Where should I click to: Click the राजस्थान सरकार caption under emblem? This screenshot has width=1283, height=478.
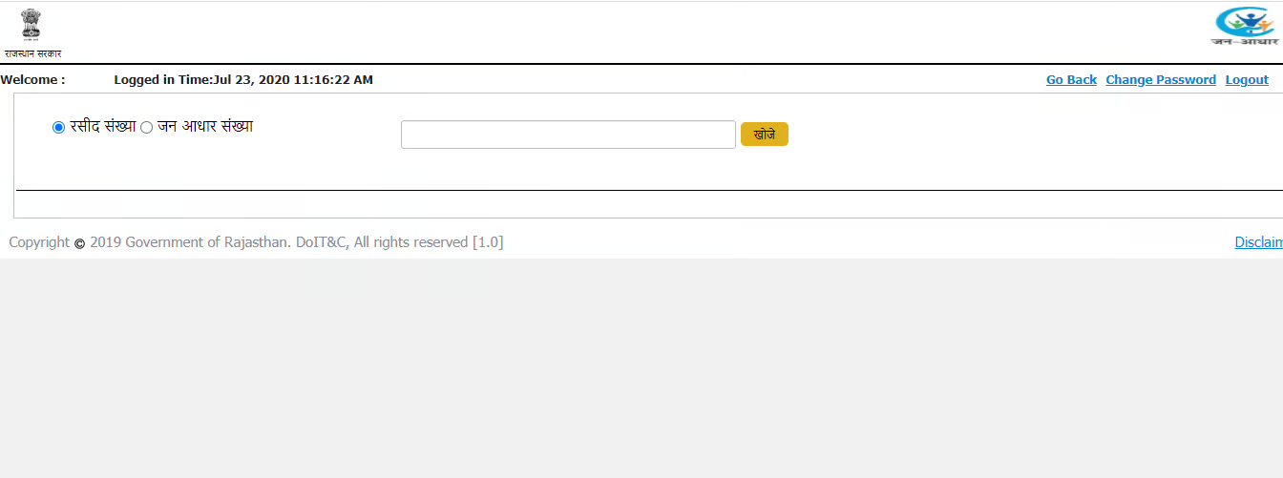[32, 53]
